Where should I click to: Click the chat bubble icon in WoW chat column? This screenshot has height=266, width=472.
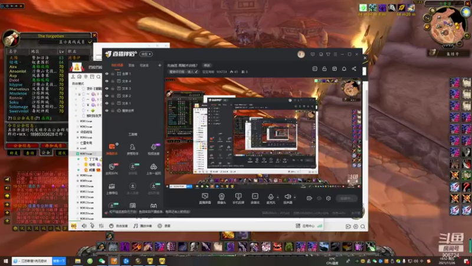[7, 196]
